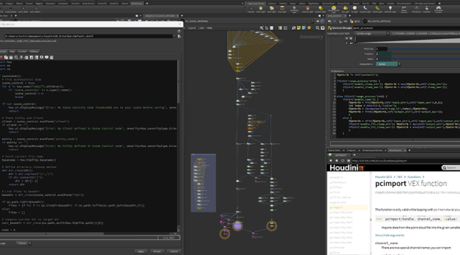Click the find magnifier icon in script toolbar

tap(16, 58)
